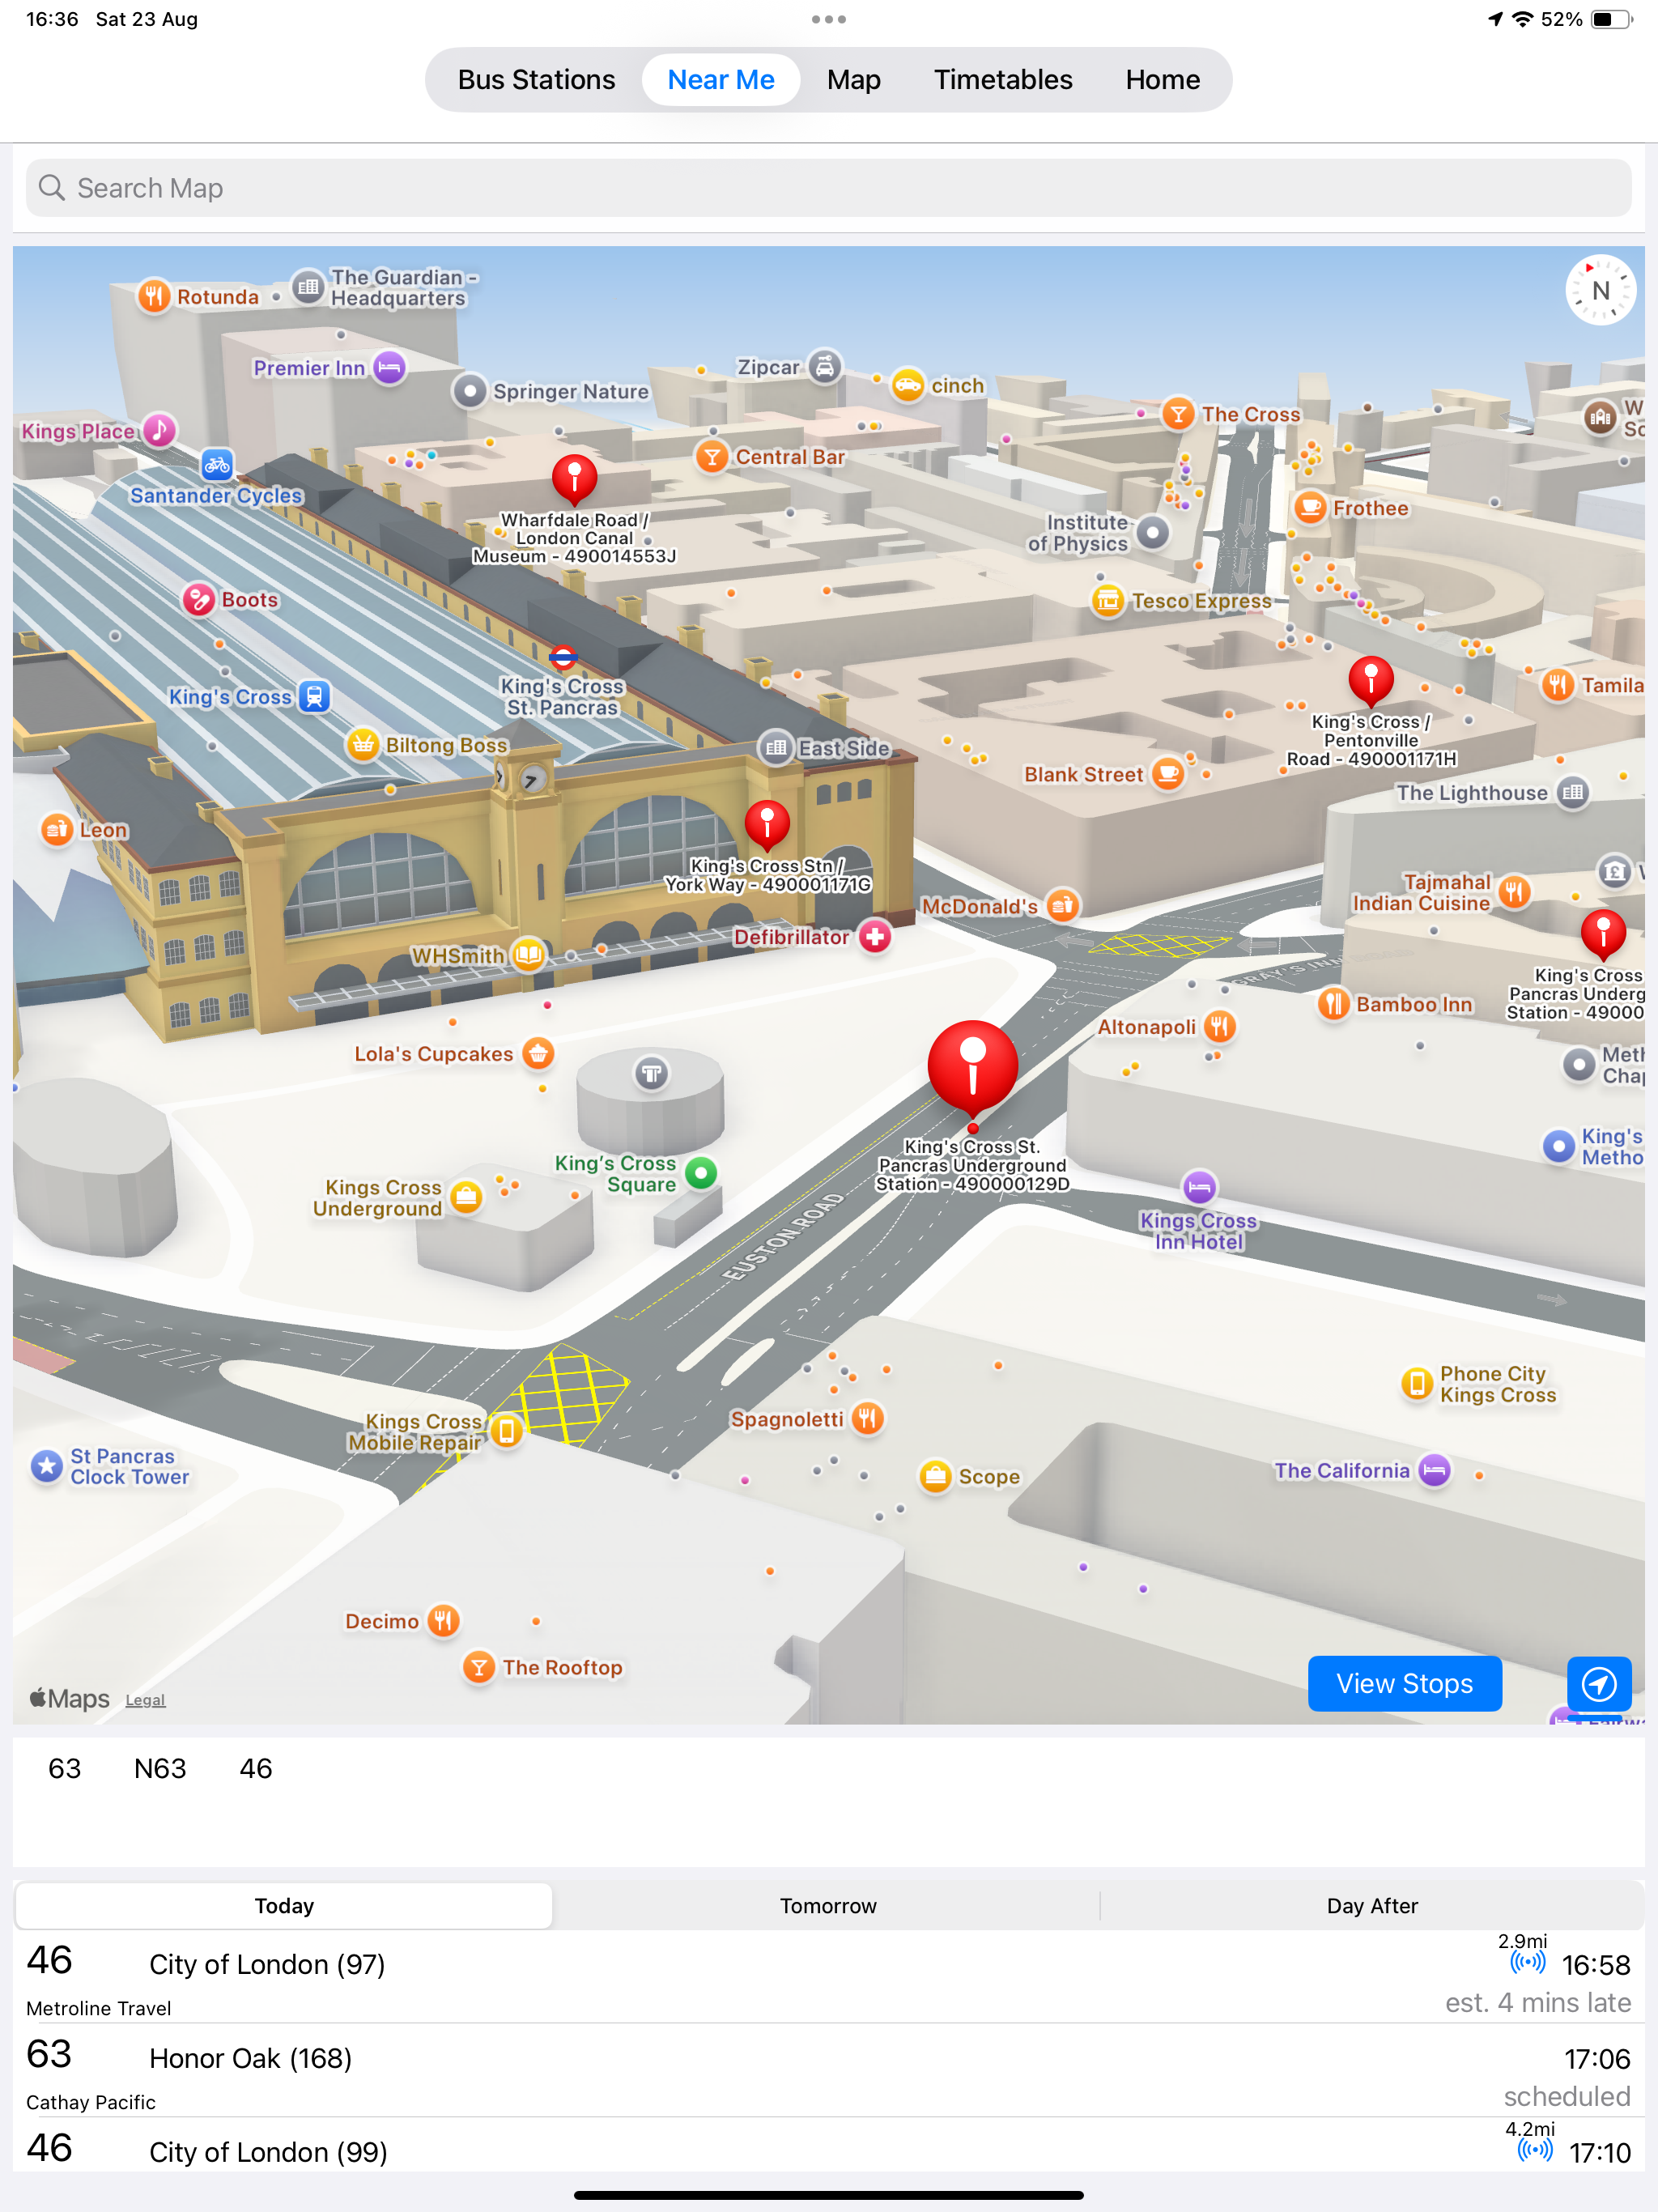This screenshot has height=2212, width=1658.
Task: Tap the Wharfdale Road stop pin
Action: coord(574,479)
